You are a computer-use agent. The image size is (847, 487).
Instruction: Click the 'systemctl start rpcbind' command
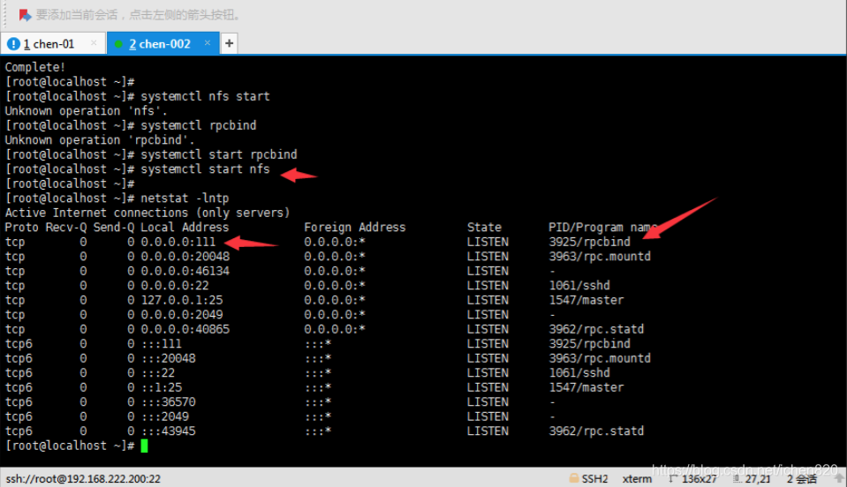219,154
